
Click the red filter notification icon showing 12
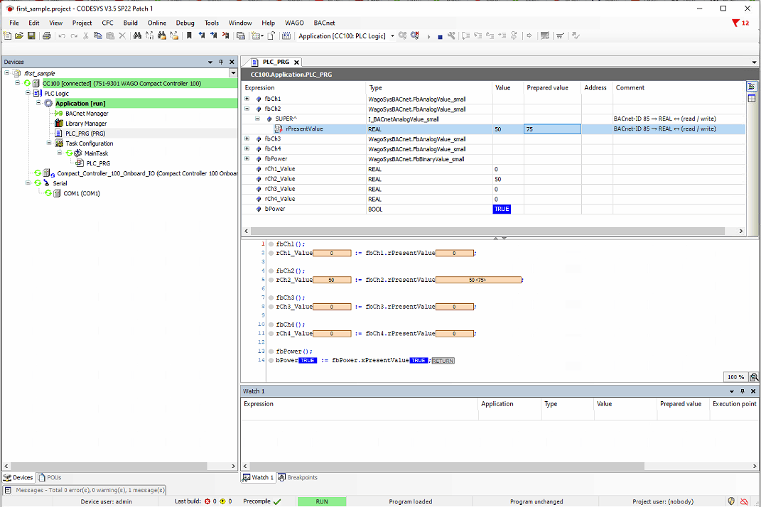(x=740, y=23)
